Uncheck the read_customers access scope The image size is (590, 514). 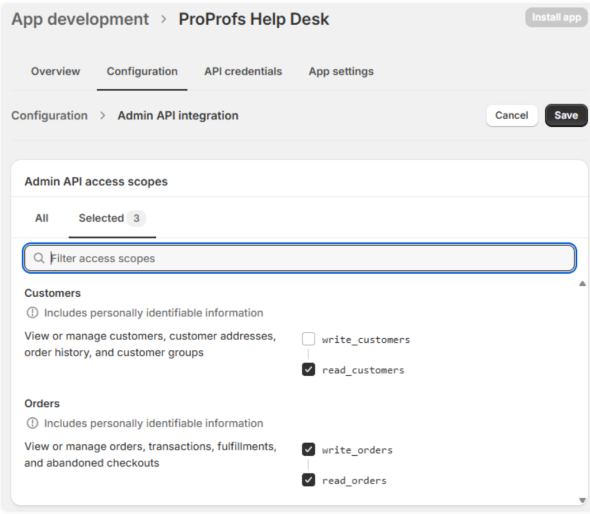(x=308, y=369)
